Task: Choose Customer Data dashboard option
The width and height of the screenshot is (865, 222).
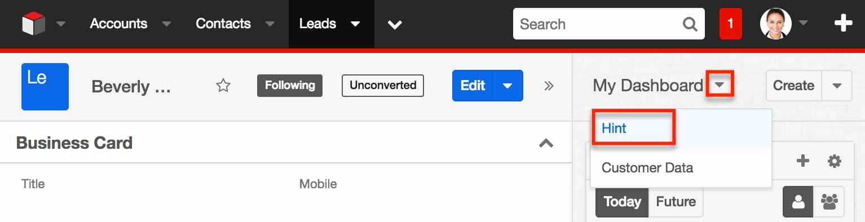Action: point(647,168)
